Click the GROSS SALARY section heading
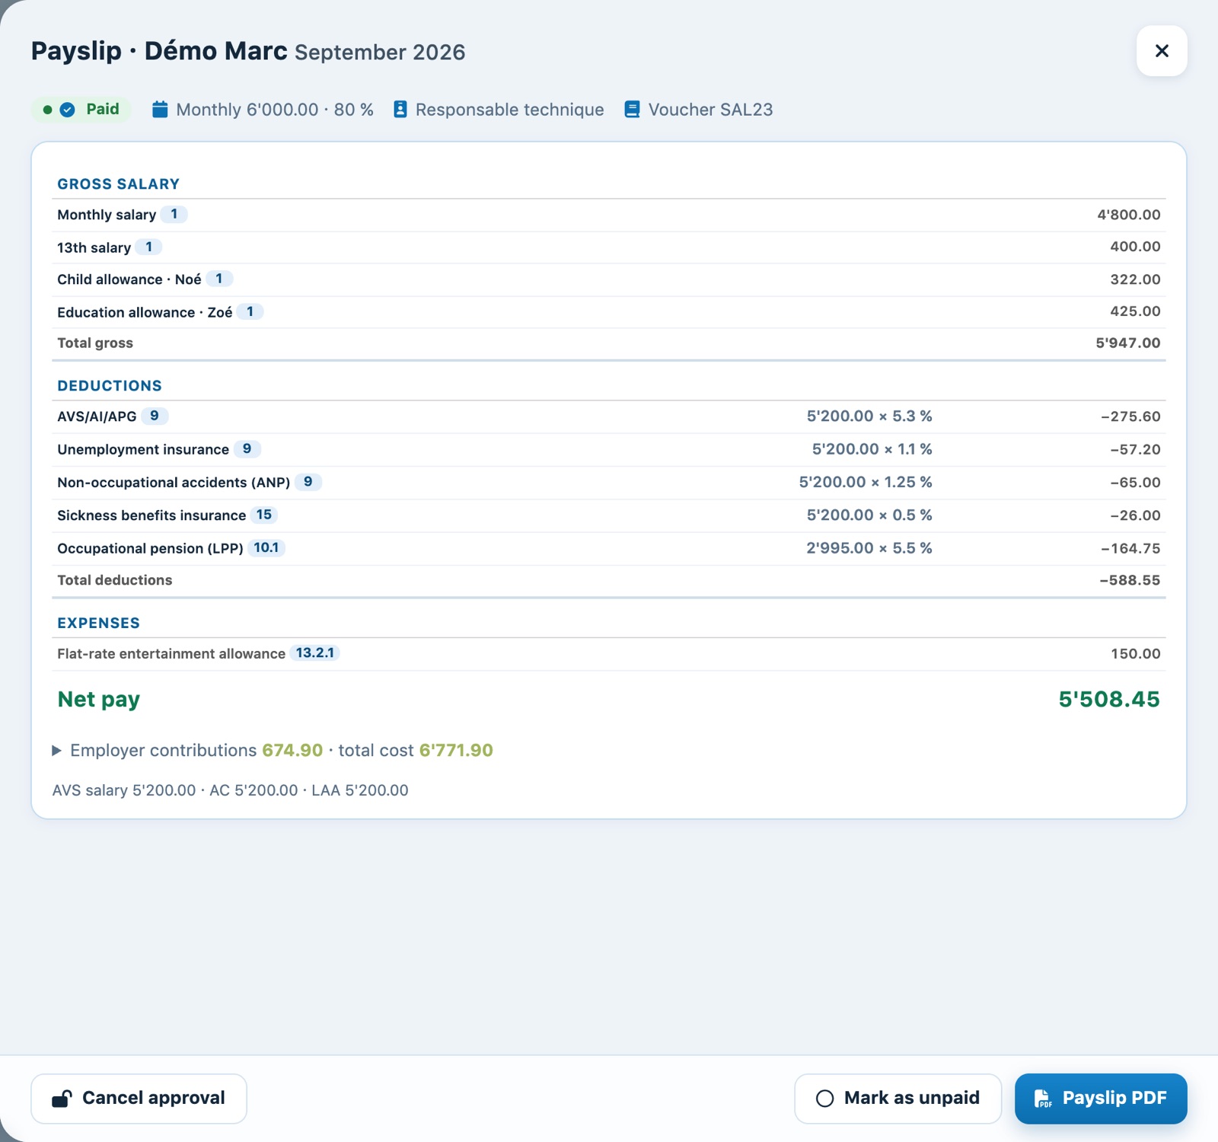This screenshot has height=1142, width=1218. point(119,184)
